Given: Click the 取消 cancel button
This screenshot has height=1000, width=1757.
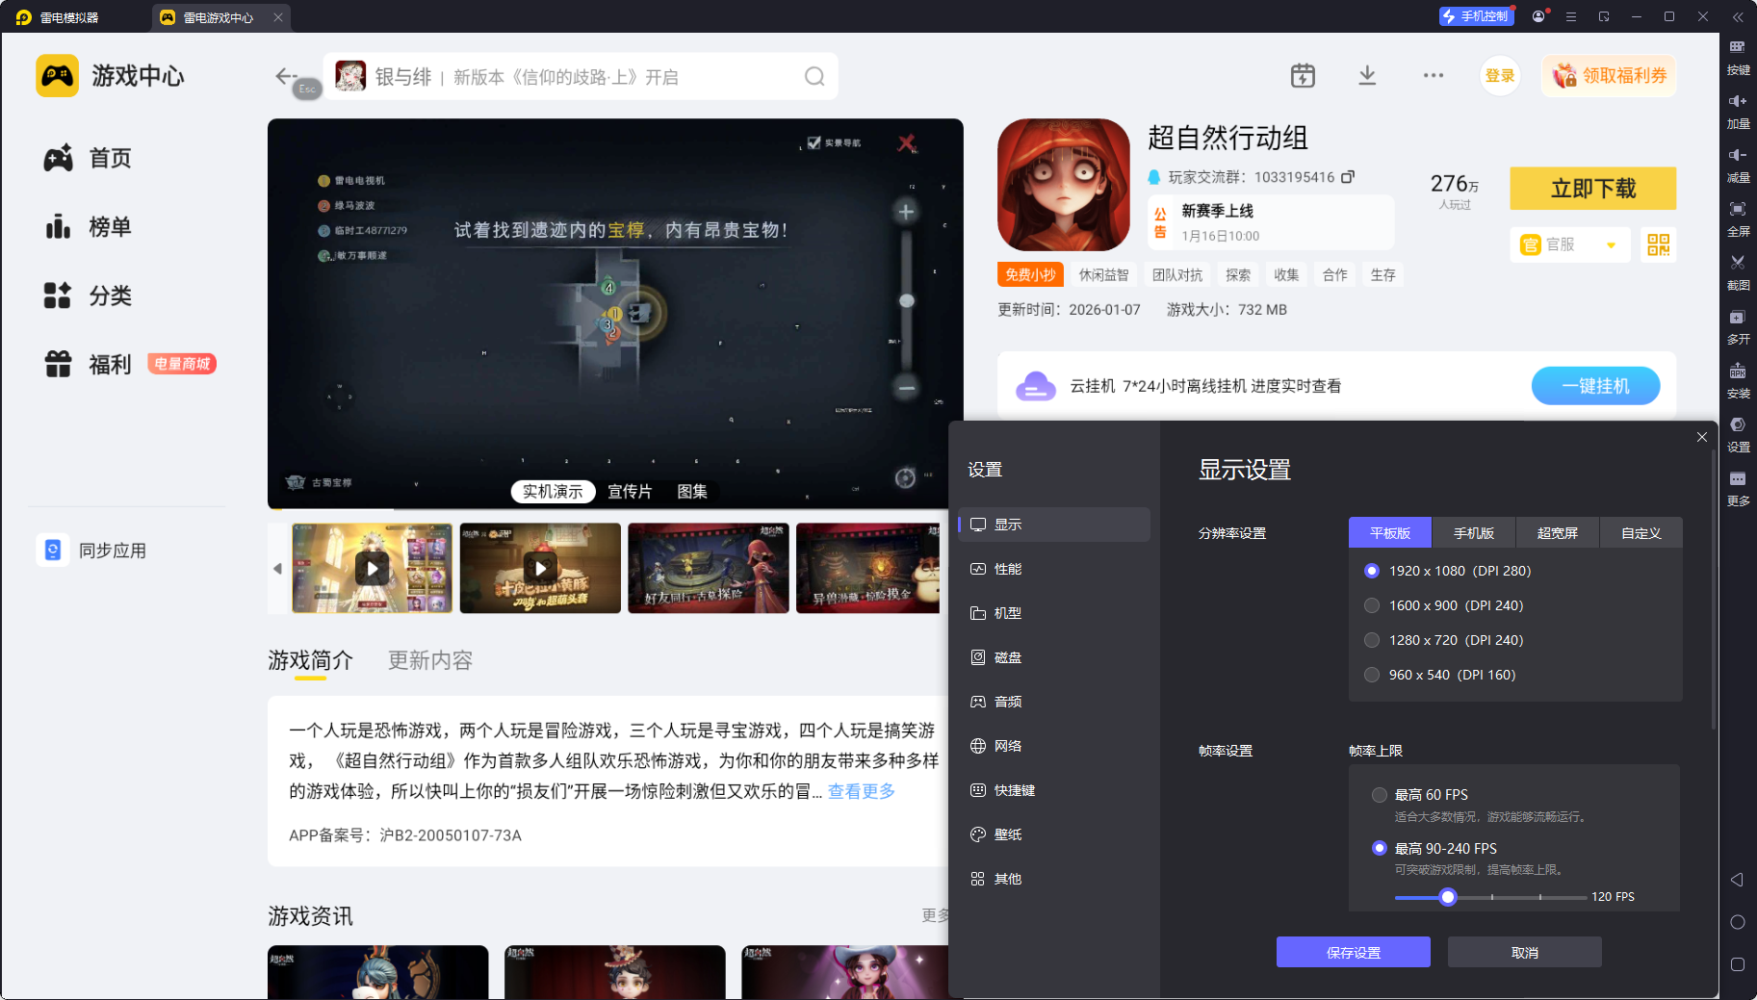Looking at the screenshot, I should [1525, 952].
